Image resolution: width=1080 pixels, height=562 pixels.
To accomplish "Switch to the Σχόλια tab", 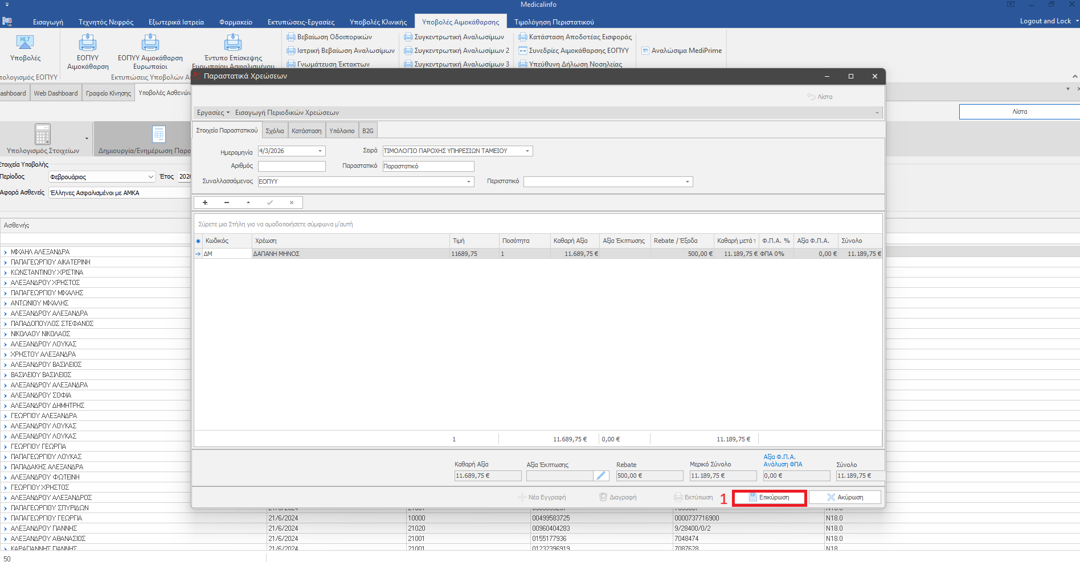I will pos(275,131).
